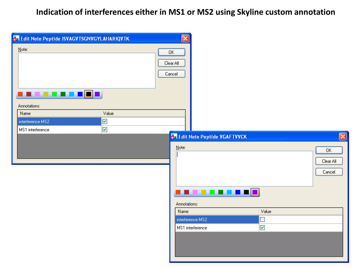This screenshot has height=267, width=356.
Task: Uncheck interference MS2 in the ISVAGVTSGNVGYLAHAIHQVTK dialog
Action: (x=105, y=121)
